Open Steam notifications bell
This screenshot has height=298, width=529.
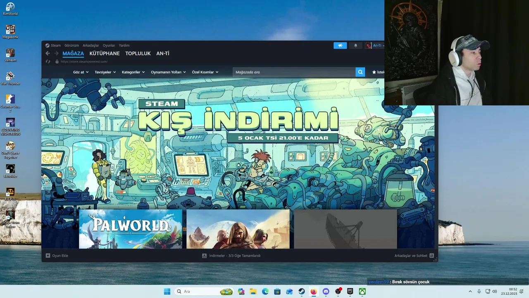point(355,46)
